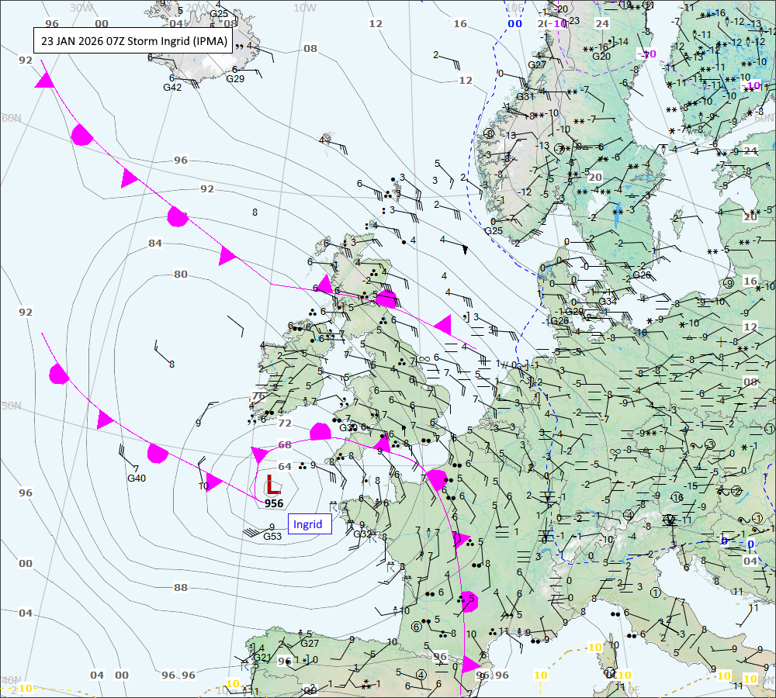Select the 956 central pressure value
The height and width of the screenshot is (698, 776).
tap(273, 503)
